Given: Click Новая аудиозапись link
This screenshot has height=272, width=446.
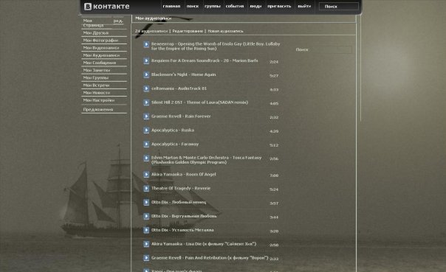Looking at the screenshot, I should (x=225, y=31).
